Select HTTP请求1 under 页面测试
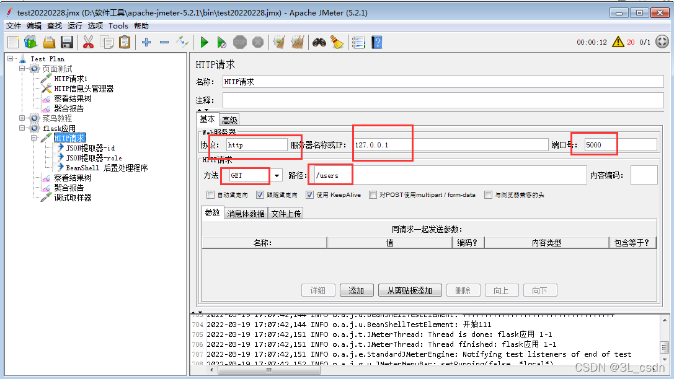The width and height of the screenshot is (674, 379). click(71, 79)
